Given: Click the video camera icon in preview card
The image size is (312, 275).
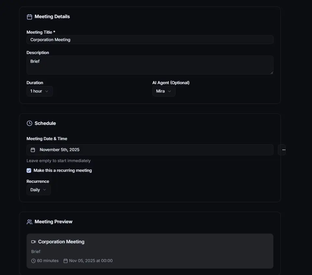Looking at the screenshot, I should [x=33, y=242].
